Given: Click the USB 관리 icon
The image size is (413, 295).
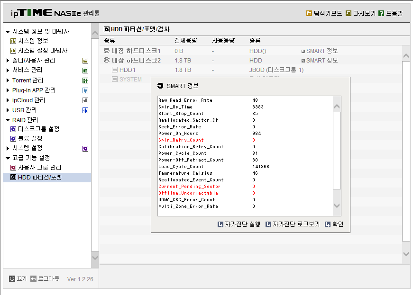Looking at the screenshot, I should point(85,110).
